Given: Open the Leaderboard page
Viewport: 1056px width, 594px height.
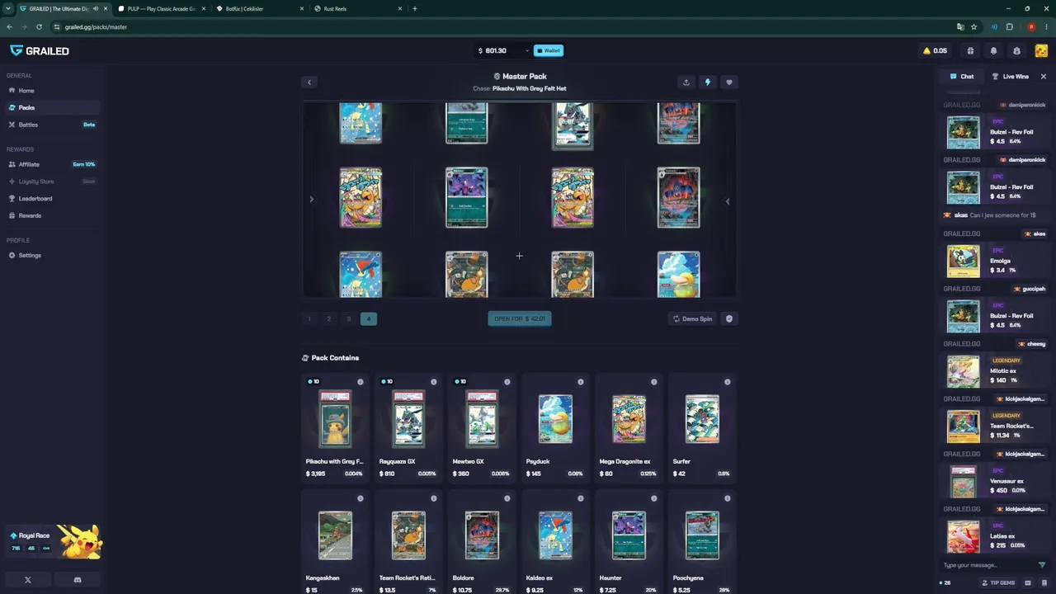Looking at the screenshot, I should point(51,198).
